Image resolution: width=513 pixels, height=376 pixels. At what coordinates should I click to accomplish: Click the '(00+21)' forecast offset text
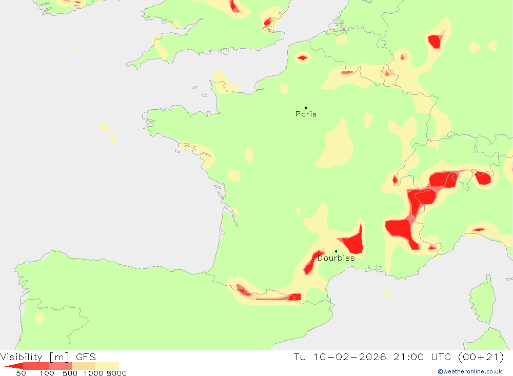pyautogui.click(x=481, y=357)
